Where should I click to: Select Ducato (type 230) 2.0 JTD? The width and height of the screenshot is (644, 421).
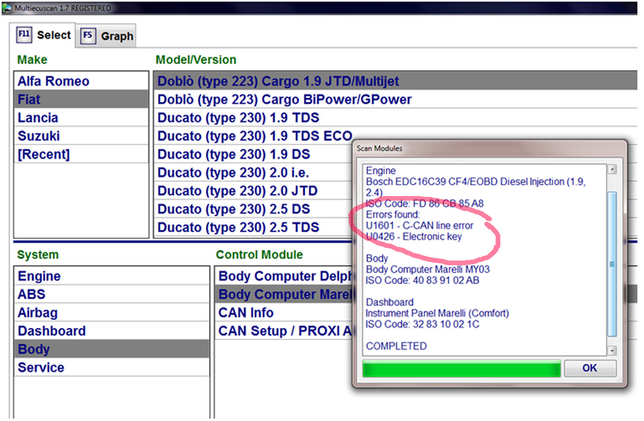pos(253,190)
